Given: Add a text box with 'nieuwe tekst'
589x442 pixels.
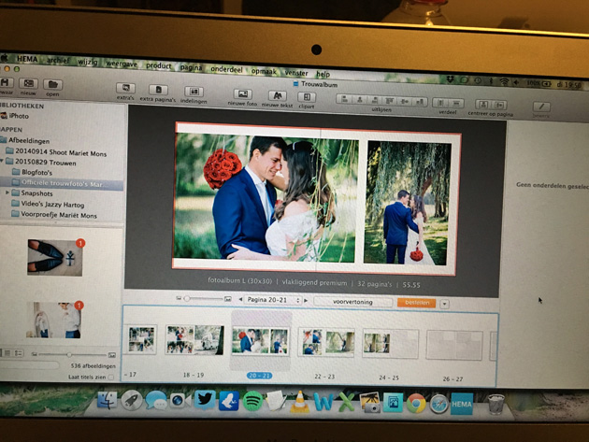Looking at the screenshot, I should point(277,96).
